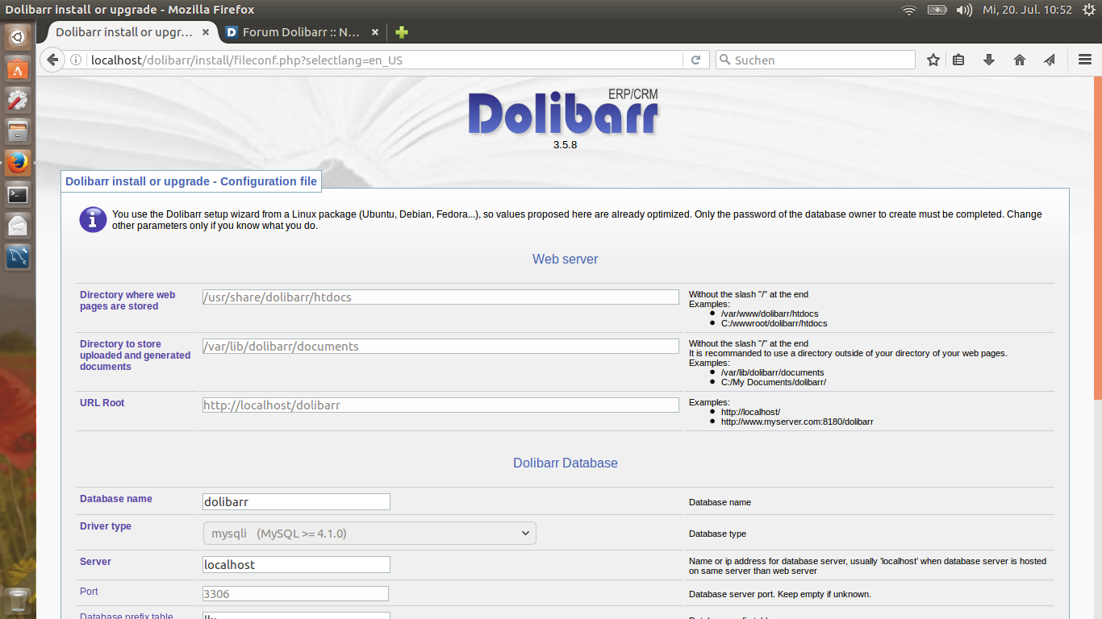1102x619 pixels.
Task: Switch to the Dolibarr install or upgrade tab
Action: click(x=125, y=32)
